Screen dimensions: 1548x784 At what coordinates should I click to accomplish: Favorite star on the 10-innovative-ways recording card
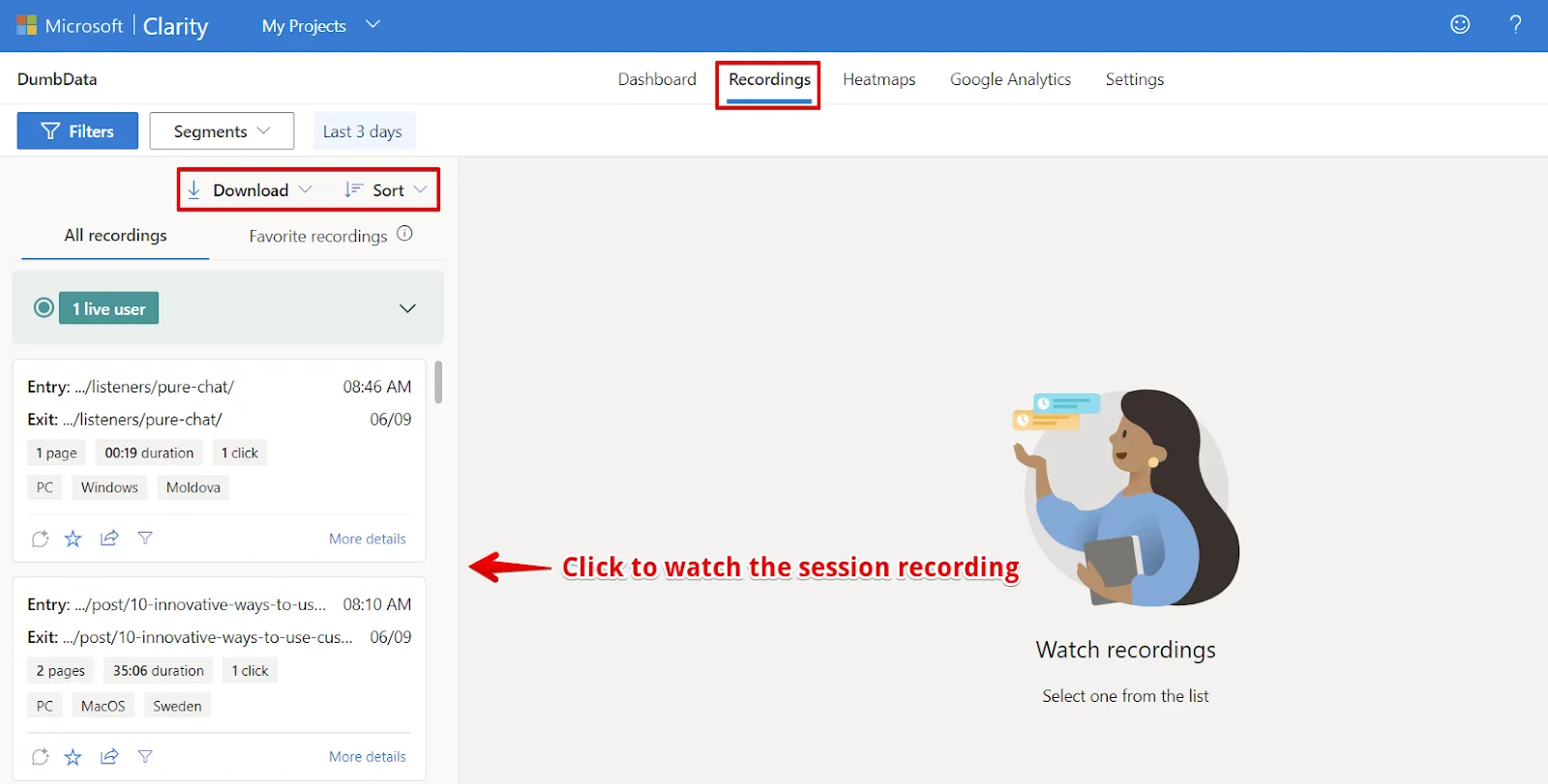pyautogui.click(x=73, y=757)
